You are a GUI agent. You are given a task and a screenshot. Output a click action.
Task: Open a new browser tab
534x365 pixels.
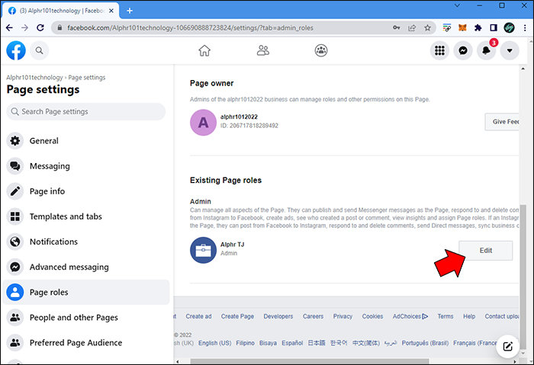click(x=130, y=11)
